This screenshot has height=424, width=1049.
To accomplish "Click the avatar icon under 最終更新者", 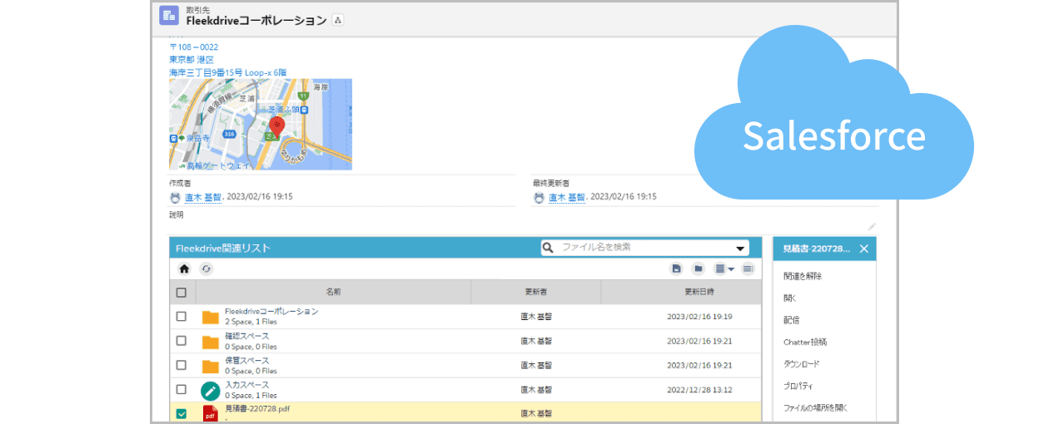I will [x=539, y=198].
